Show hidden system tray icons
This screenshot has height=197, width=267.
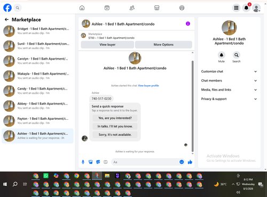coord(233,184)
